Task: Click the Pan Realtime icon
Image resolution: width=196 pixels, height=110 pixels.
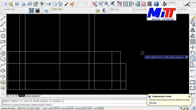Action: [x=95, y=4]
